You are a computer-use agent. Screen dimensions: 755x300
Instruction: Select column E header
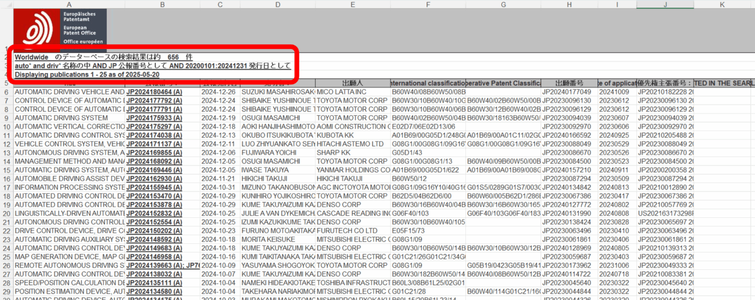(x=353, y=4)
